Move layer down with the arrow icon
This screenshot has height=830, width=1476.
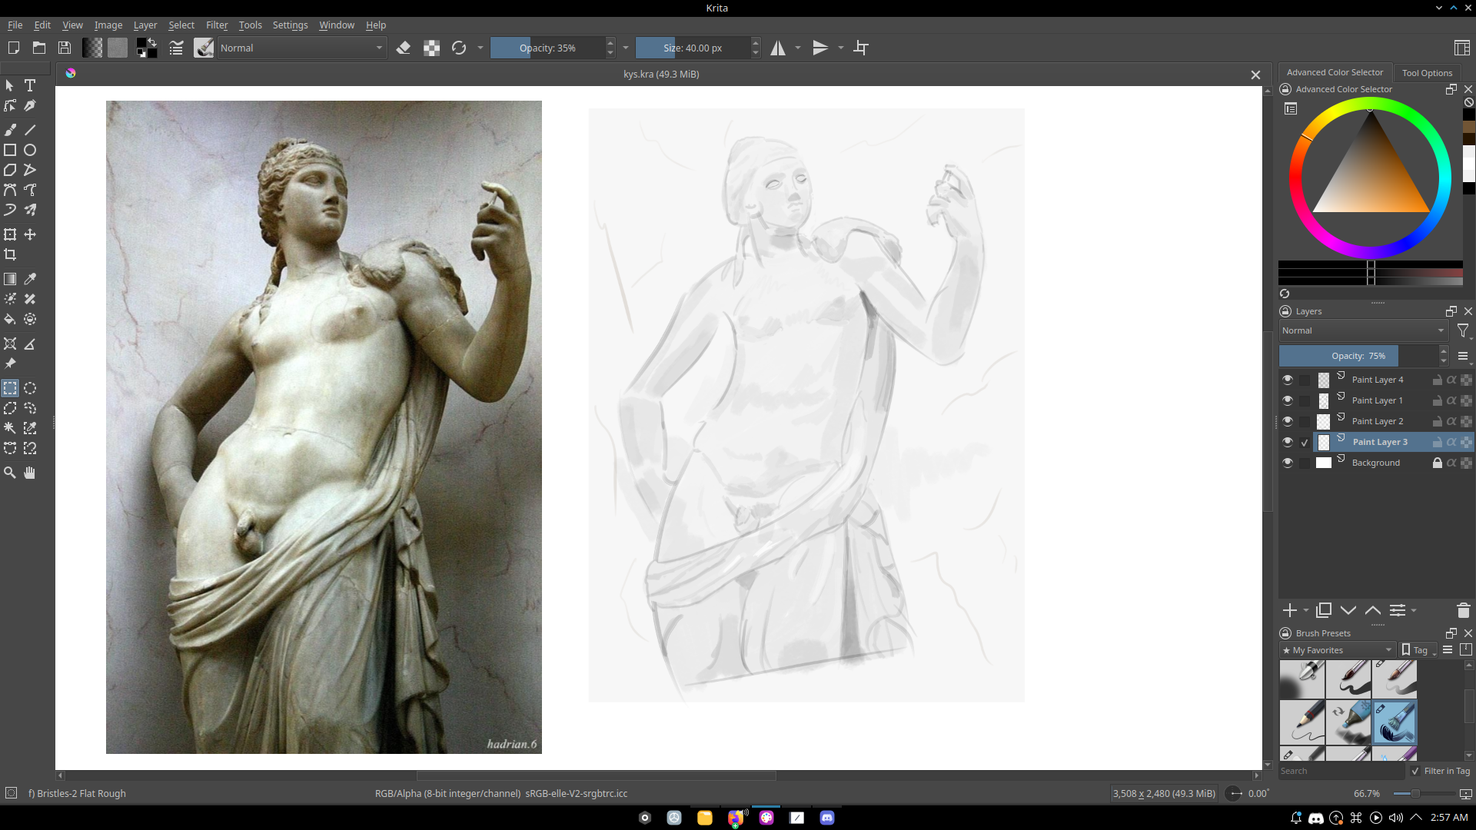pos(1348,610)
